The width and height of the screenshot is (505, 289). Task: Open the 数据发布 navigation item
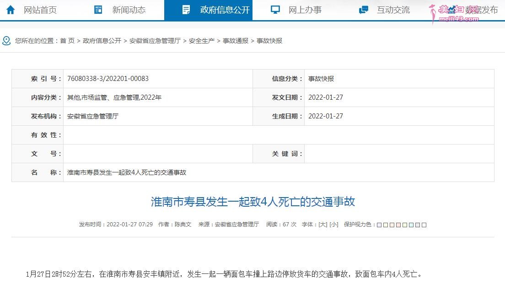(481, 10)
